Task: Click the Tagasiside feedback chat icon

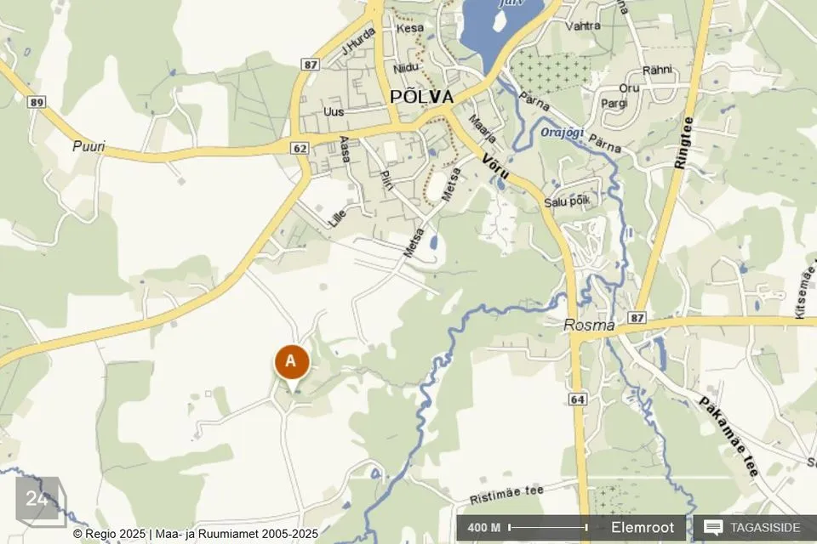Action: click(x=713, y=527)
